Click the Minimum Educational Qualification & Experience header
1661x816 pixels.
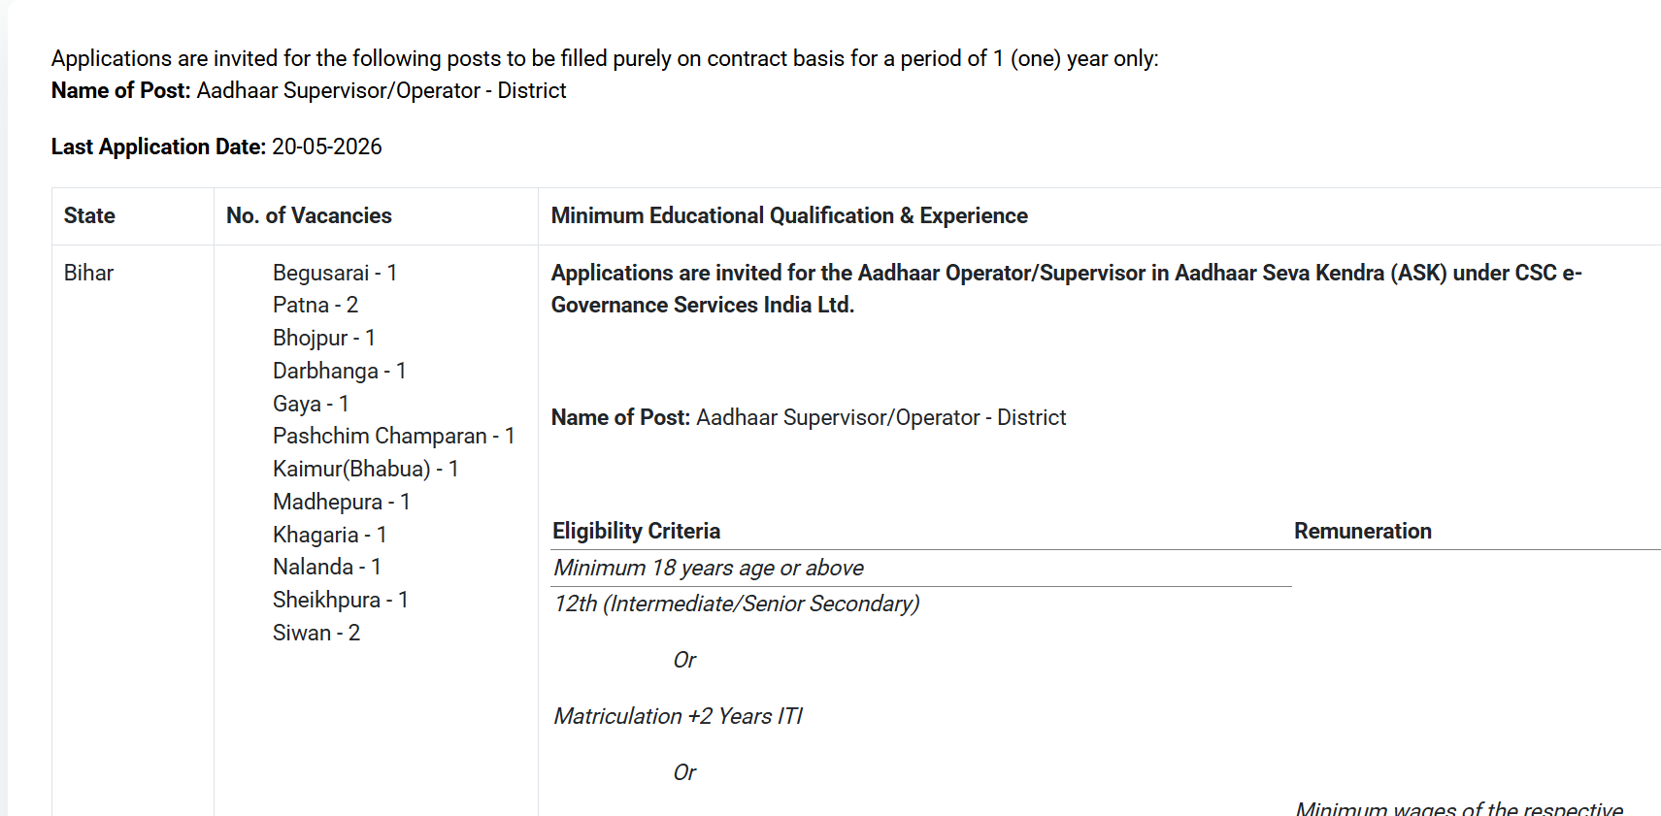coord(789,215)
